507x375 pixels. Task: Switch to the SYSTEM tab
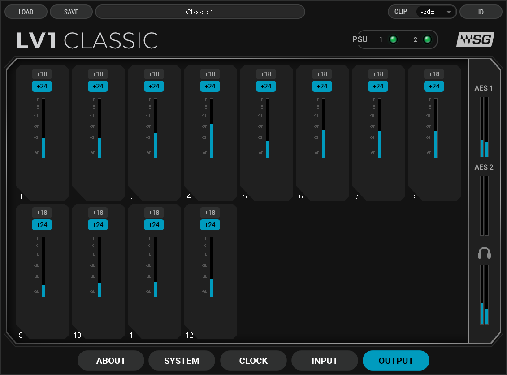[182, 361]
